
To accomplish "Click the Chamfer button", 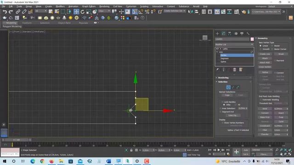I will coord(265,134).
